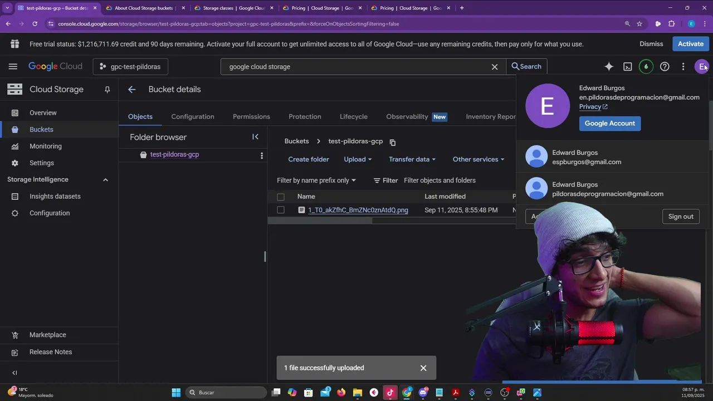Open Other services dropdown
This screenshot has height=401, width=713.
click(x=478, y=159)
